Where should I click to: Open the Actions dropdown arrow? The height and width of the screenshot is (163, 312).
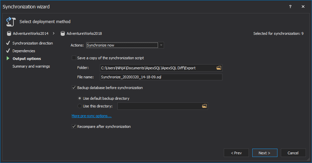tap(161, 45)
